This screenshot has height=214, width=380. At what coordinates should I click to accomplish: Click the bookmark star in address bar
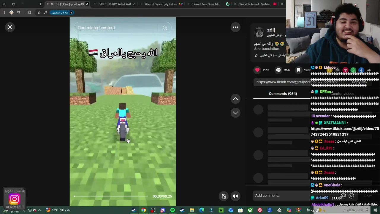[x=39, y=12]
